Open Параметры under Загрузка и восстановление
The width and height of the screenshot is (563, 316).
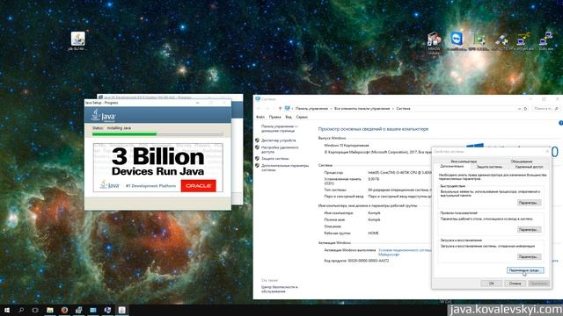pyautogui.click(x=529, y=257)
